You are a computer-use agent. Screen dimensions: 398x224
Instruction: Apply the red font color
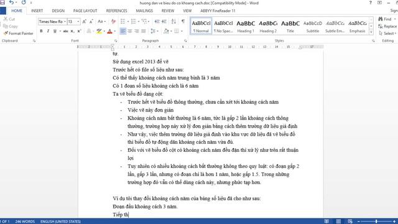[109, 31]
